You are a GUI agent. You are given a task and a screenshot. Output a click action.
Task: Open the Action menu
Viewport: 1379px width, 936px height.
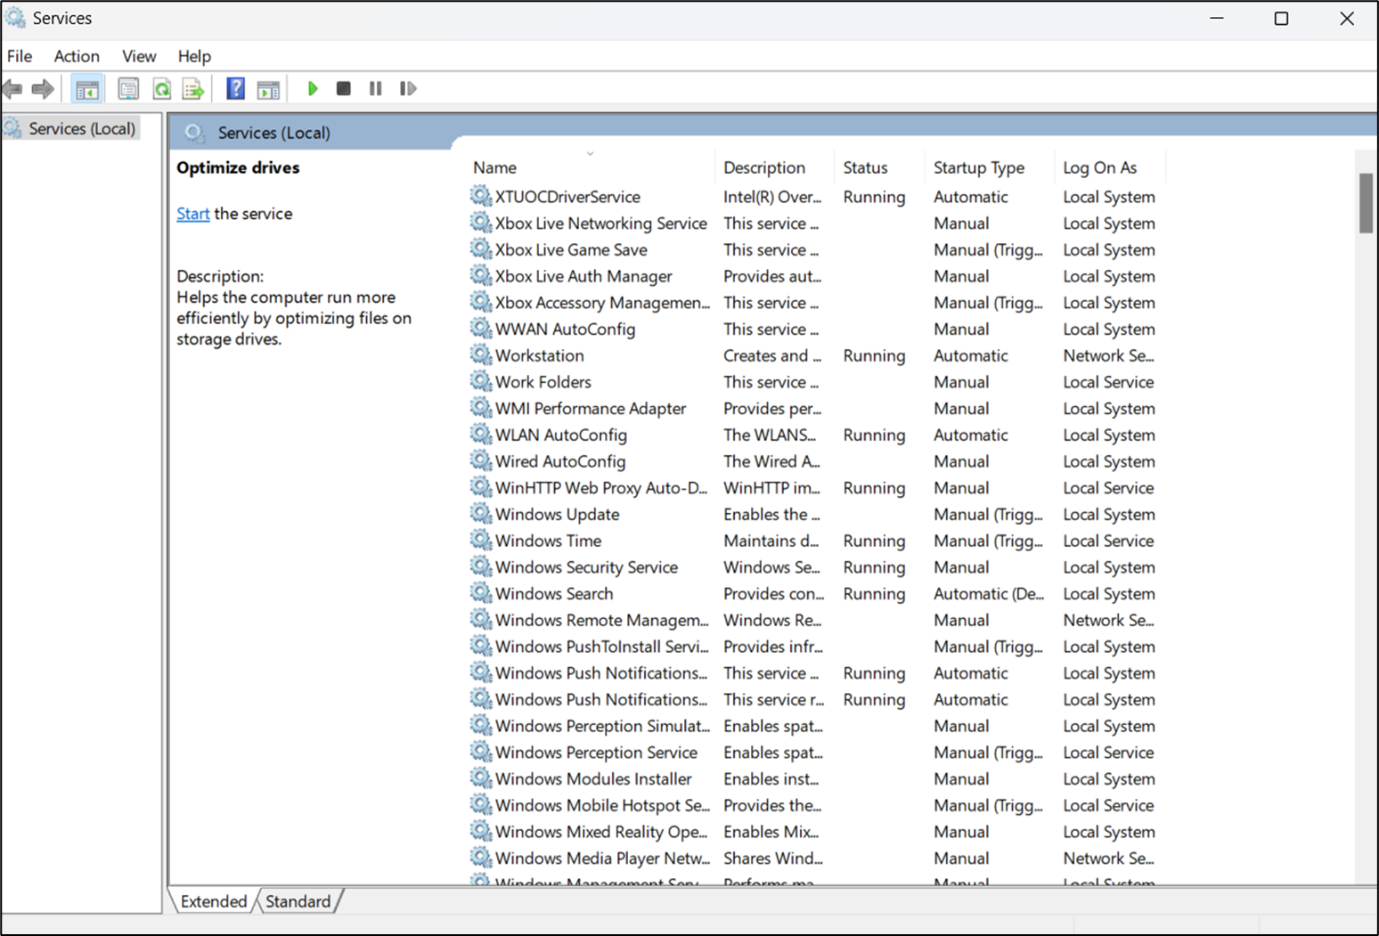[77, 56]
